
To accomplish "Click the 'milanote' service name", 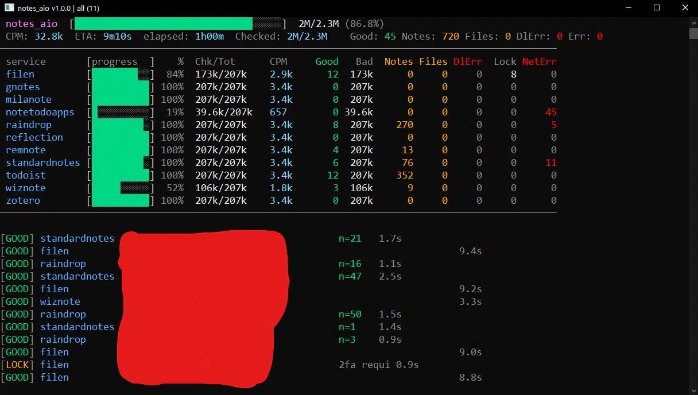I will [29, 99].
